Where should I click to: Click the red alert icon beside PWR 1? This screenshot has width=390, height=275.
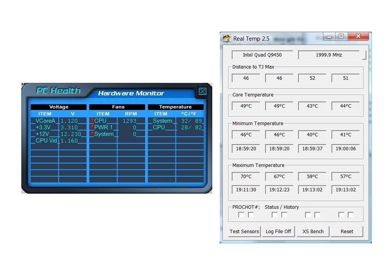pos(92,127)
